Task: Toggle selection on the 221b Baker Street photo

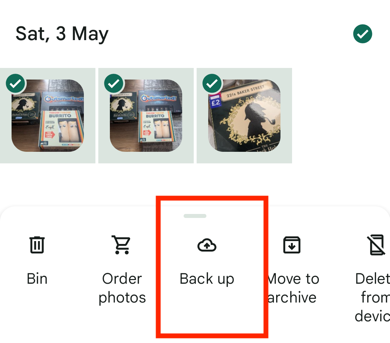Action: click(212, 83)
